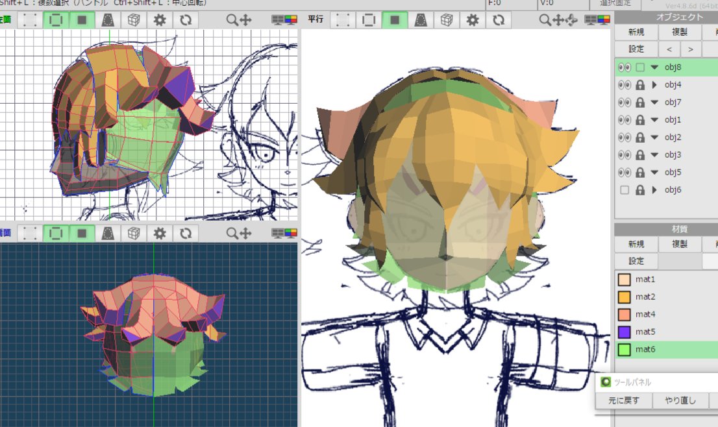Click 複製 in the object panel

tap(680, 32)
